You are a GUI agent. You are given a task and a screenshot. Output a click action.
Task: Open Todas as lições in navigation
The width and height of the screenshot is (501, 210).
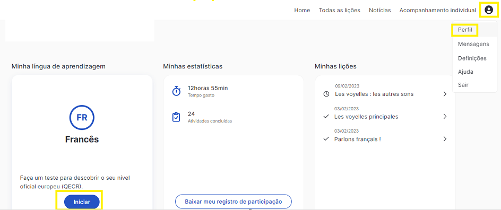[x=339, y=10]
